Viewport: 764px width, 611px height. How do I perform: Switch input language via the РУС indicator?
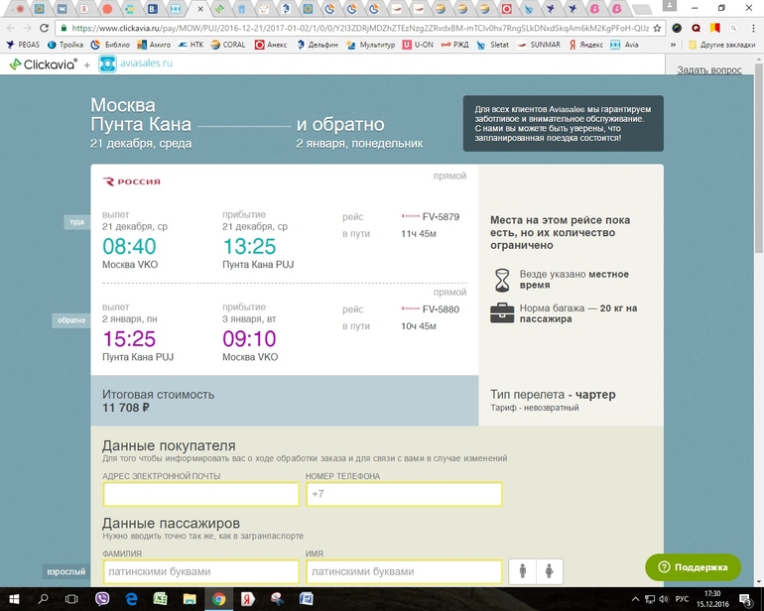click(682, 599)
